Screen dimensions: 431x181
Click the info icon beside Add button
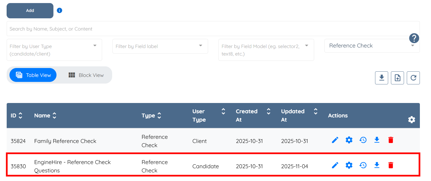(60, 11)
